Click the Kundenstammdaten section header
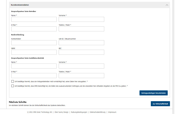 coord(89,5)
